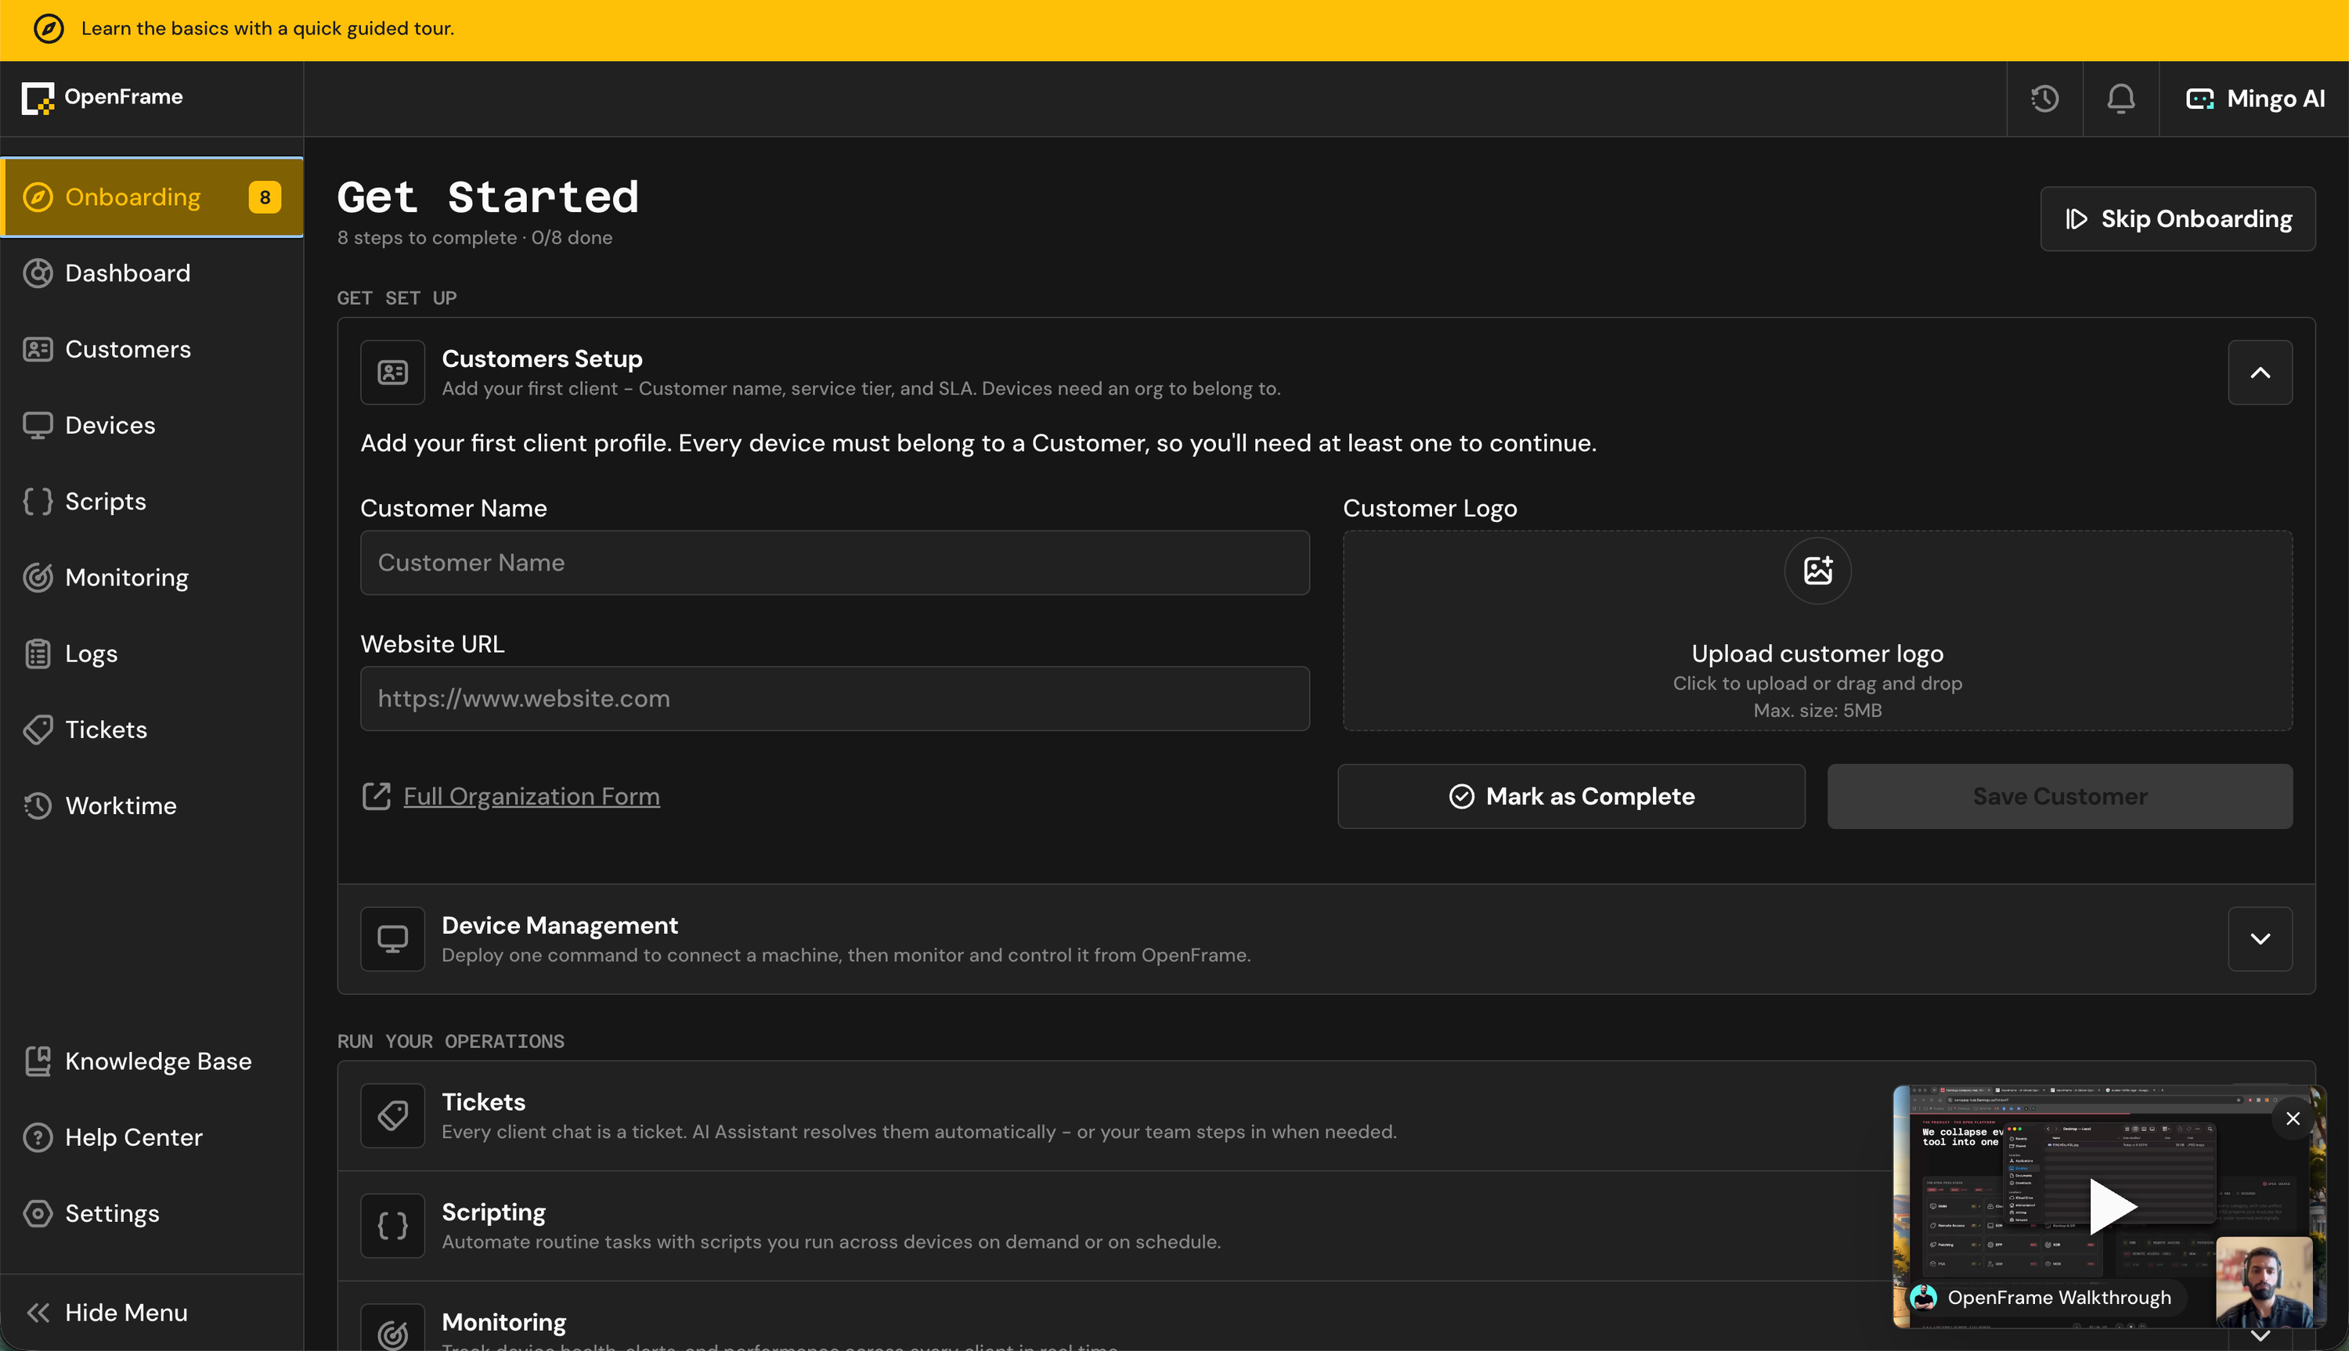Click the tag icon of the Tickets step
Screen dimensions: 2349x1351
coord(392,1115)
